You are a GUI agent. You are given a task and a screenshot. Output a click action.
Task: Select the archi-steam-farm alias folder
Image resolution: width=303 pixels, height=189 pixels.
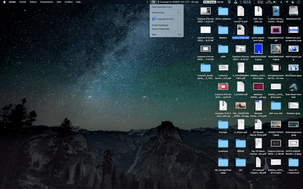(258, 30)
